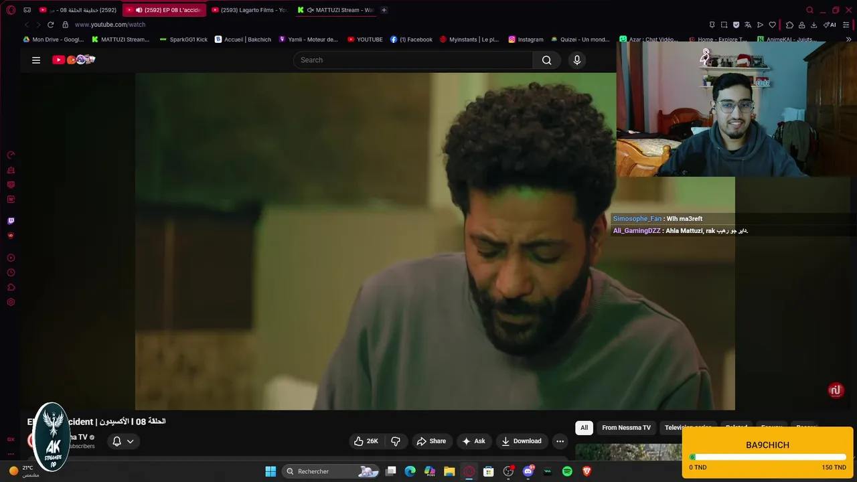Open the extensions cube icon
This screenshot has width=857, height=482.
[x=789, y=25]
